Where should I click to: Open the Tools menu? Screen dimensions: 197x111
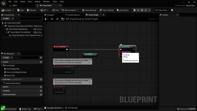[x=55, y=2]
